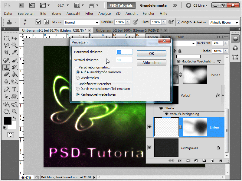The image size is (242, 181).
Task: Launch Adobe Bridge from top bar
Action: (21, 5)
